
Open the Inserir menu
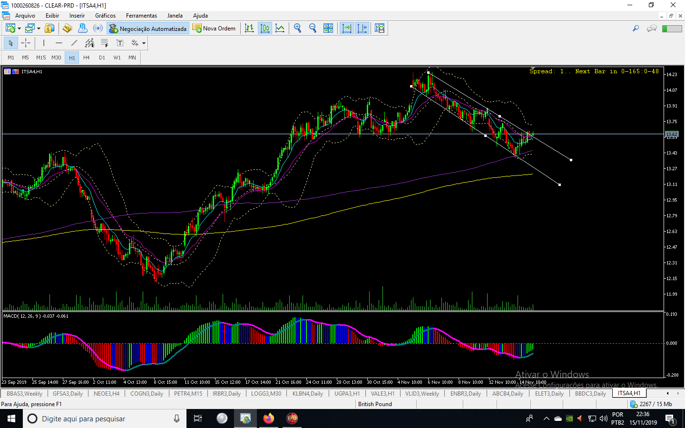click(x=77, y=16)
